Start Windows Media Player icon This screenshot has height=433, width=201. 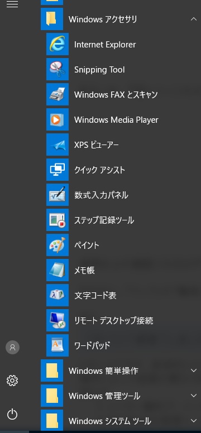tap(58, 119)
